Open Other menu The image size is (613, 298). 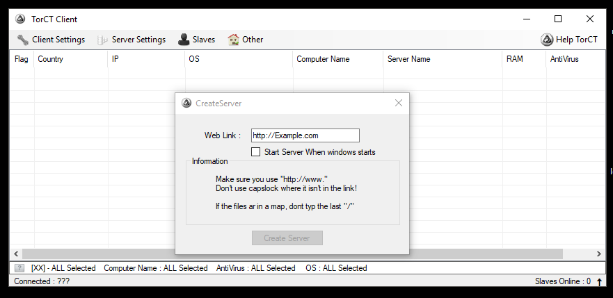tap(246, 40)
